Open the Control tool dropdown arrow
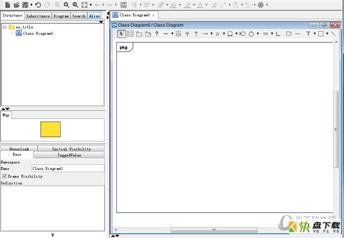 coord(258,34)
